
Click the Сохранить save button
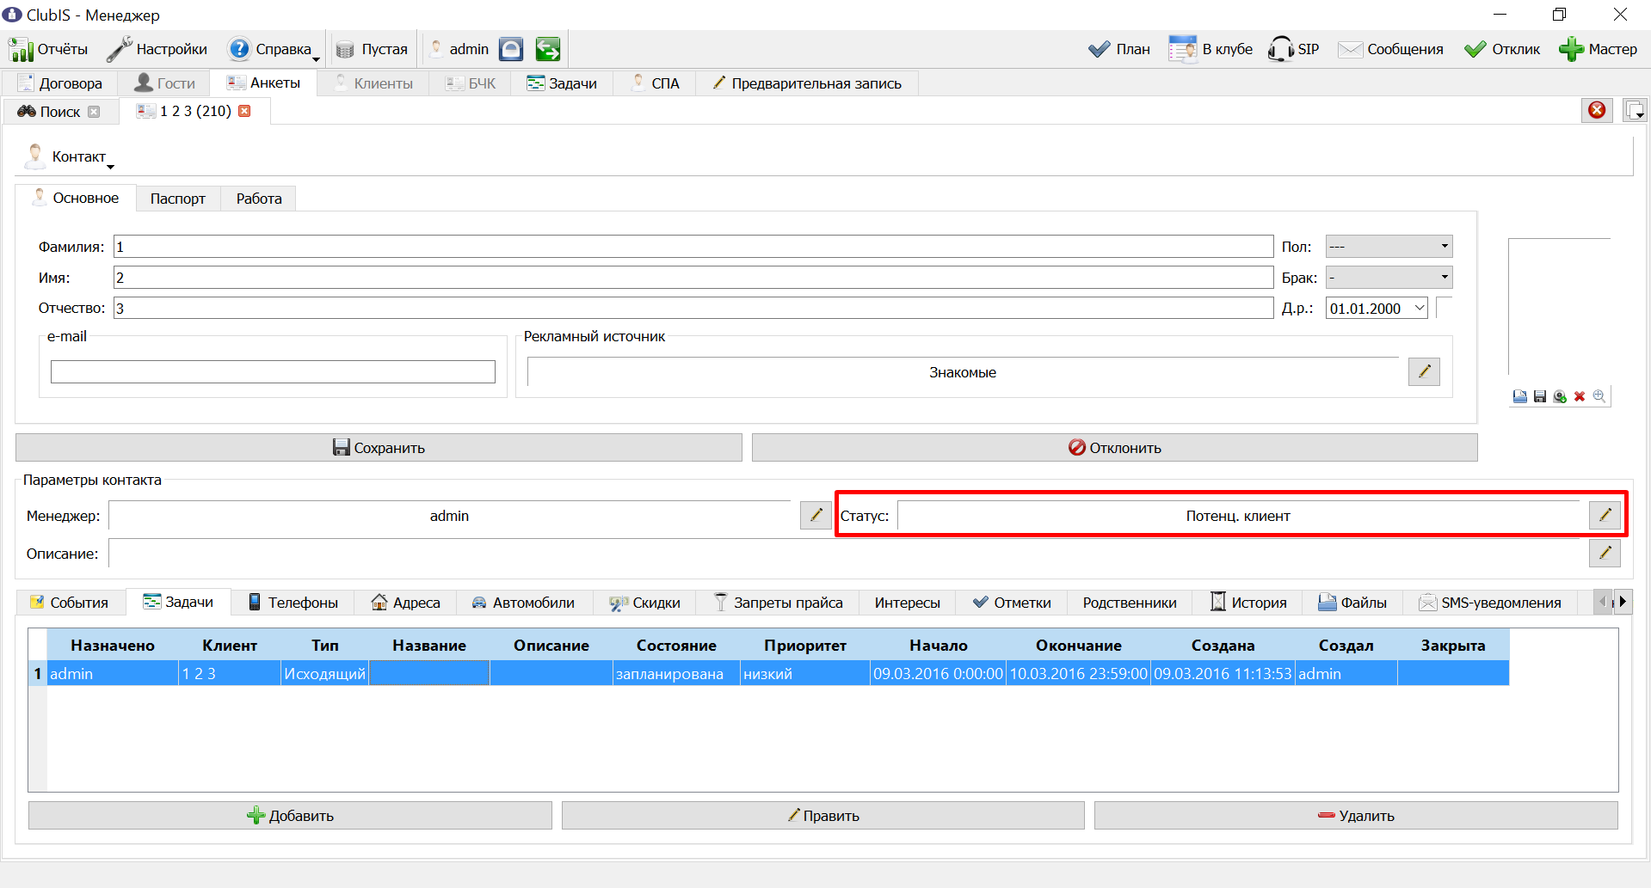pyautogui.click(x=379, y=448)
